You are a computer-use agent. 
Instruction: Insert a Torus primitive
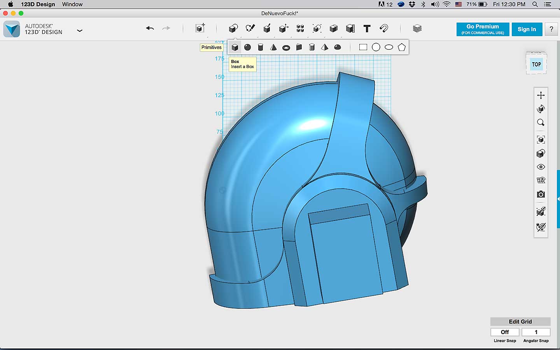click(286, 48)
